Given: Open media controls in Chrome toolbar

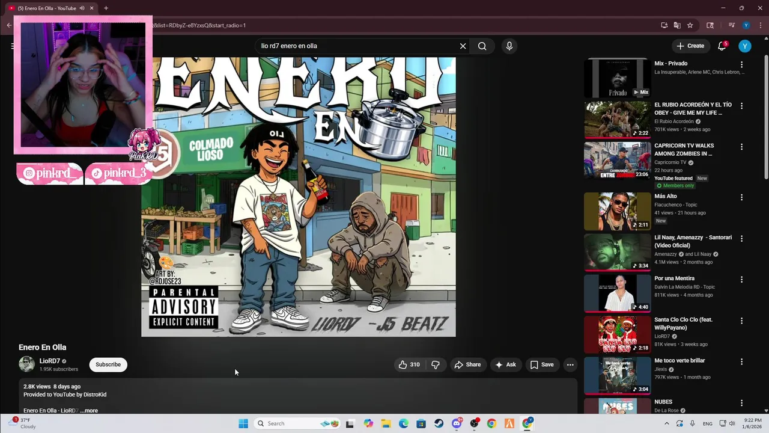Looking at the screenshot, I should 732,25.
